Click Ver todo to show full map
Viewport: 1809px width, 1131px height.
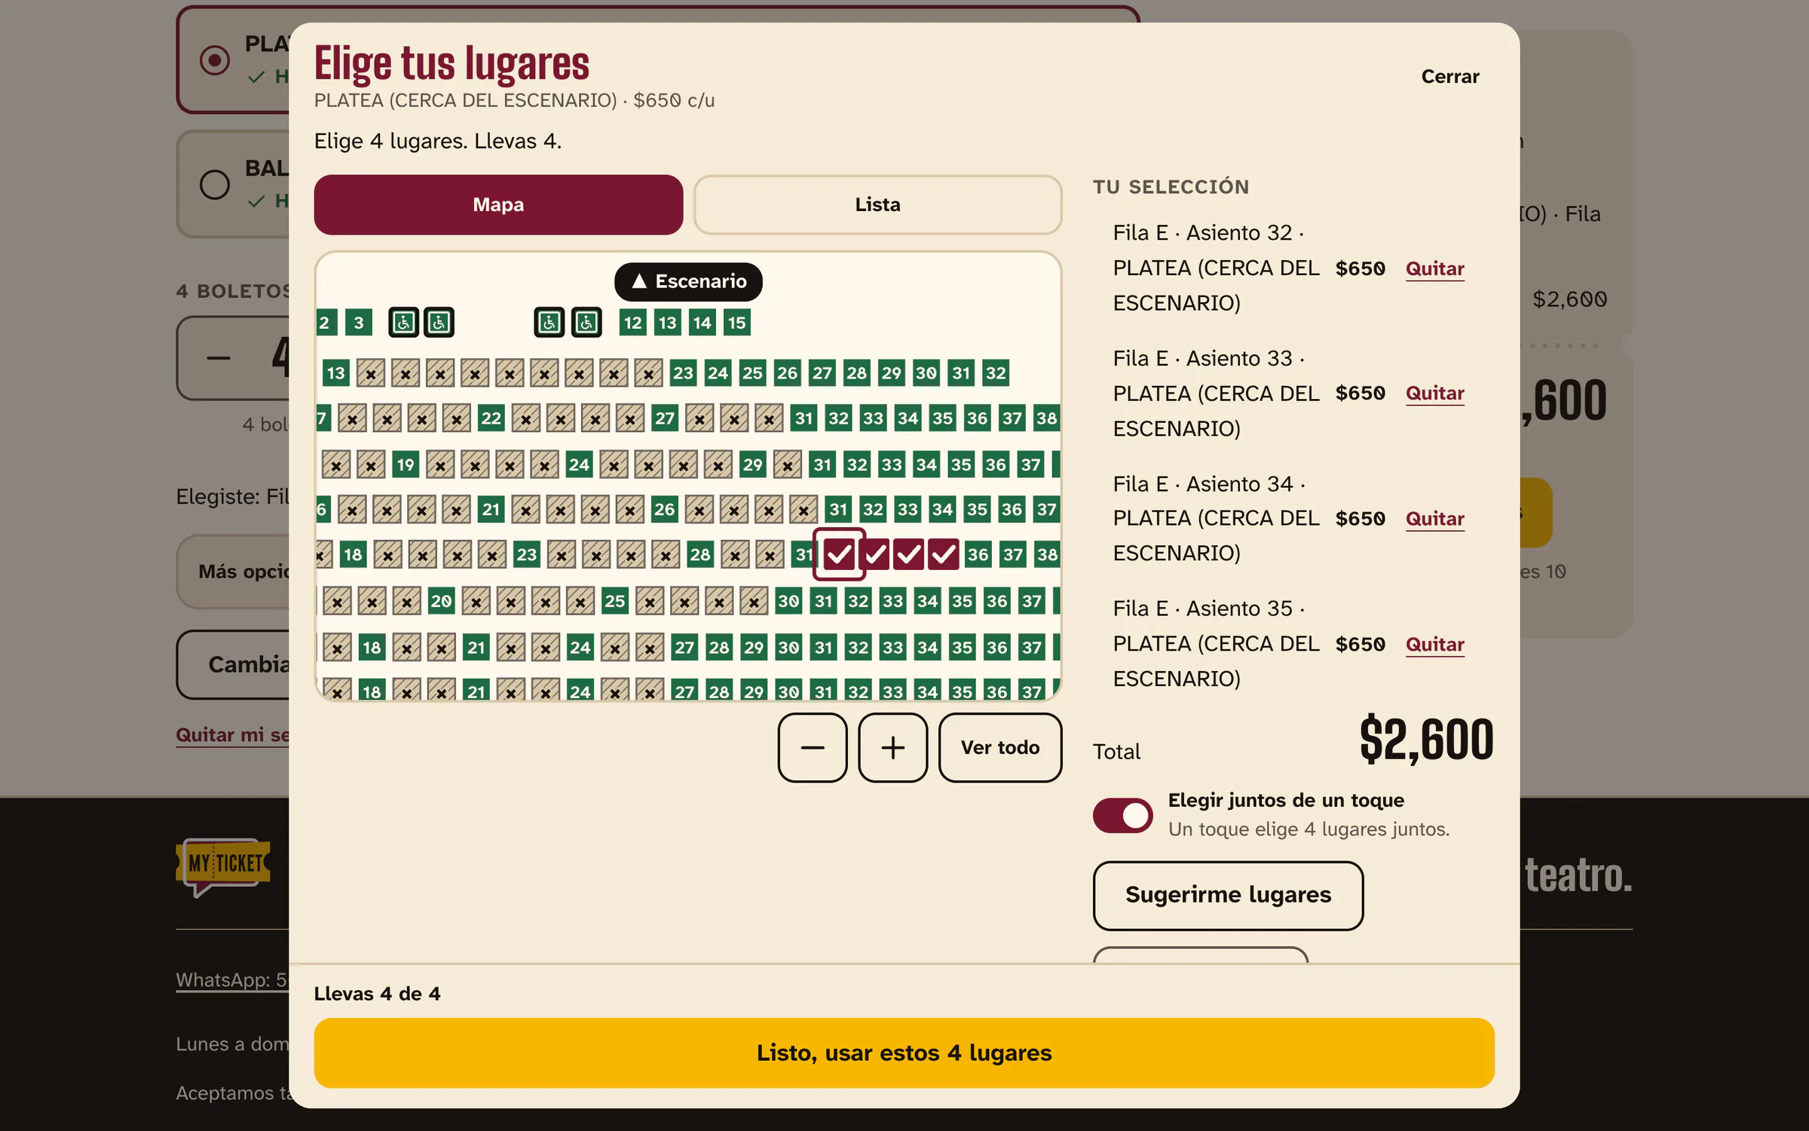[x=999, y=747]
